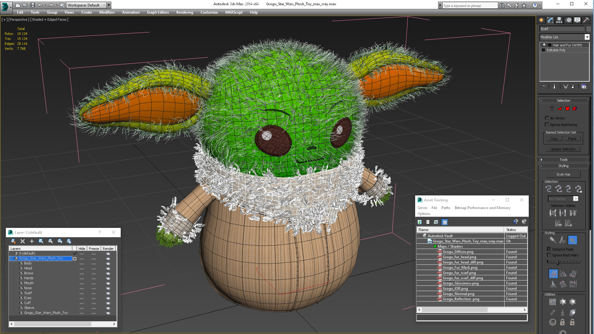Enable Ignore Backfacing checkbox
The width and height of the screenshot is (594, 334).
click(x=547, y=124)
